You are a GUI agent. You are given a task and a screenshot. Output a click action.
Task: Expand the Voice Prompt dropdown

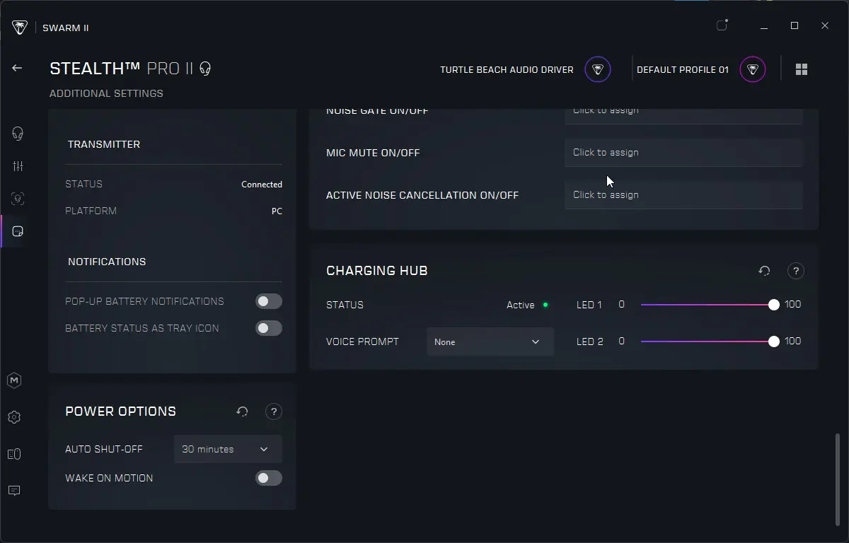pos(490,341)
